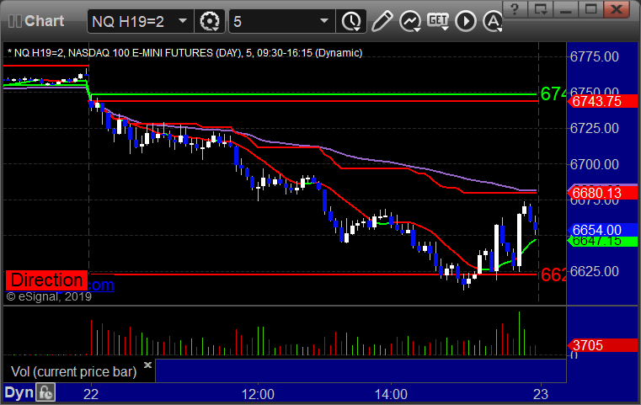This screenshot has height=405, width=641.
Task: Open the window options dropdown icon
Action: (x=540, y=9)
